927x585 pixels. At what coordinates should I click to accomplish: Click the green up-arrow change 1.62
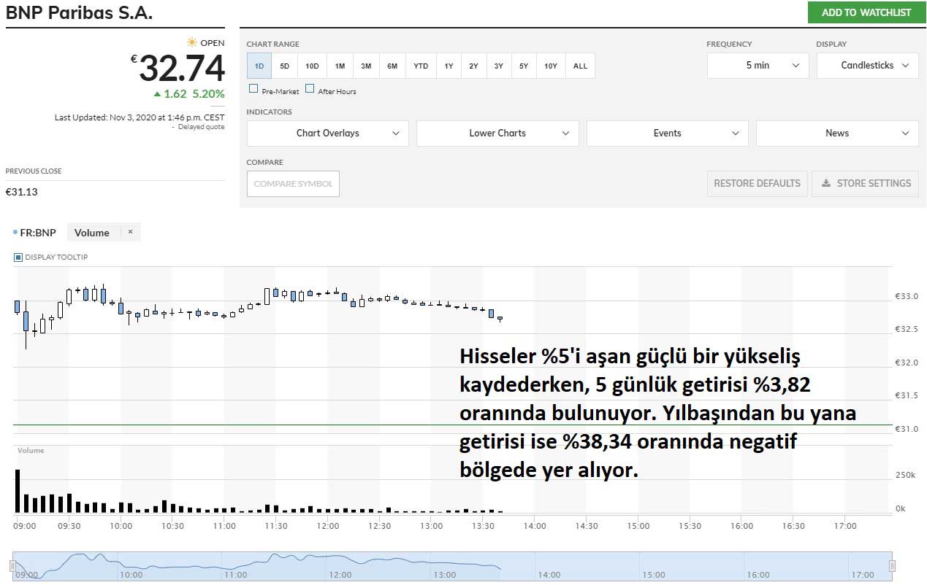tap(170, 94)
